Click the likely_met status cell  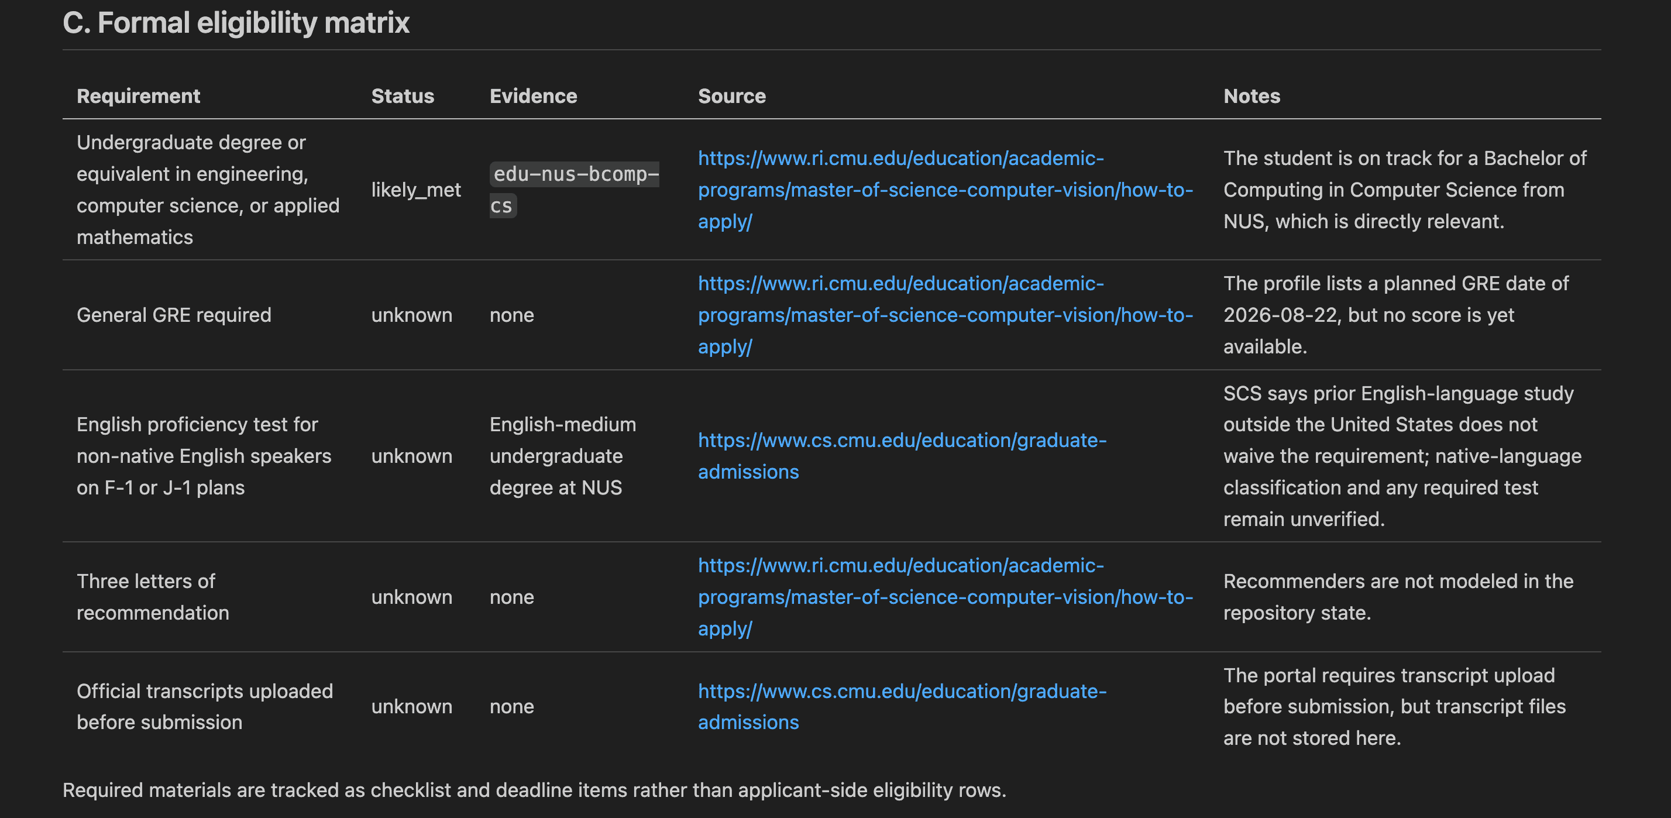416,190
